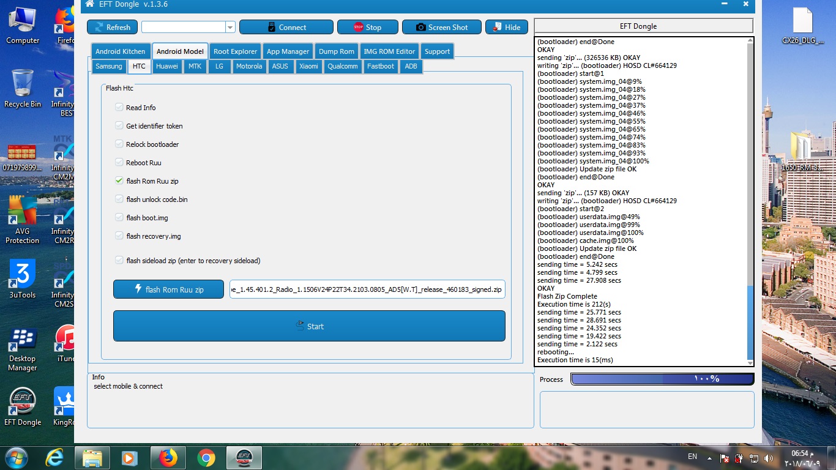Open Google Chrome from the taskbar

[x=206, y=457]
